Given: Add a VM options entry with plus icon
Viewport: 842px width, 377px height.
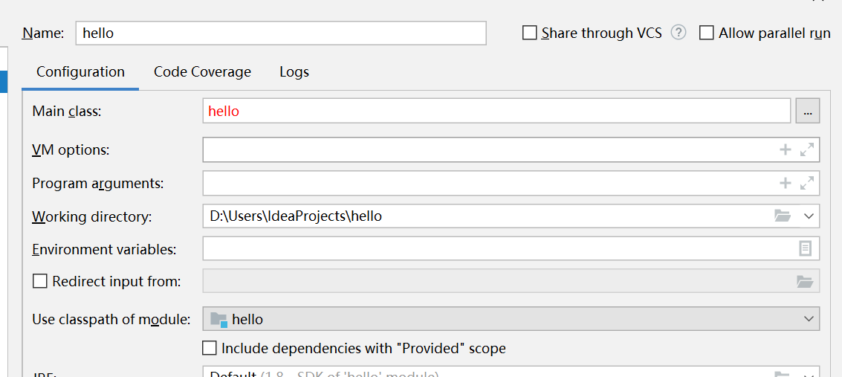Looking at the screenshot, I should tap(785, 150).
